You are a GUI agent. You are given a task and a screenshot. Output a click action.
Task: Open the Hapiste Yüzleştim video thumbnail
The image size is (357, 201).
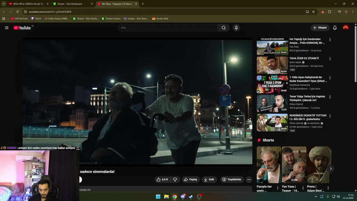point(272,103)
